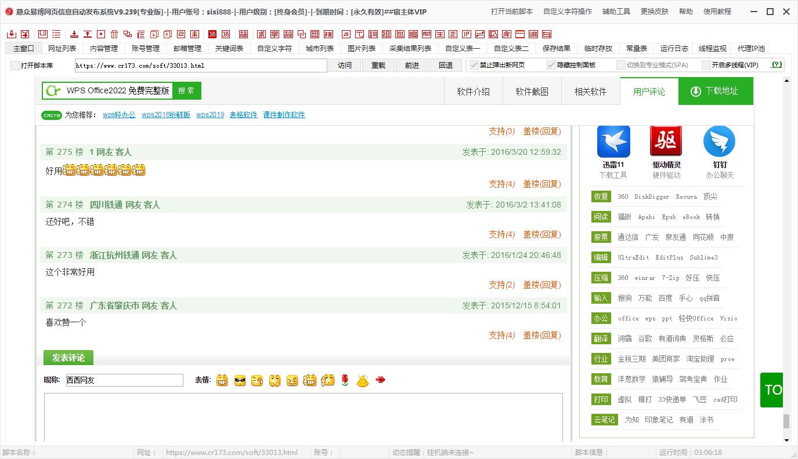
Task: Click the JS toolbar icon
Action: (x=346, y=34)
